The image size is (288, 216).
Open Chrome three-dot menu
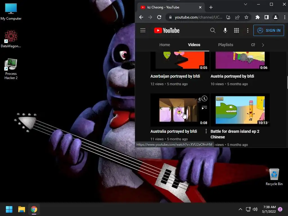tap(285, 17)
